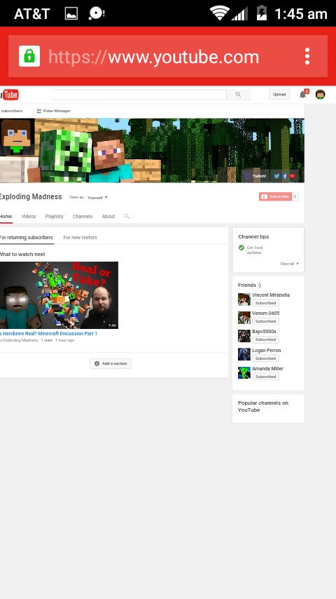
Task: Click the Exploding Madness channel name
Action: pos(31,196)
